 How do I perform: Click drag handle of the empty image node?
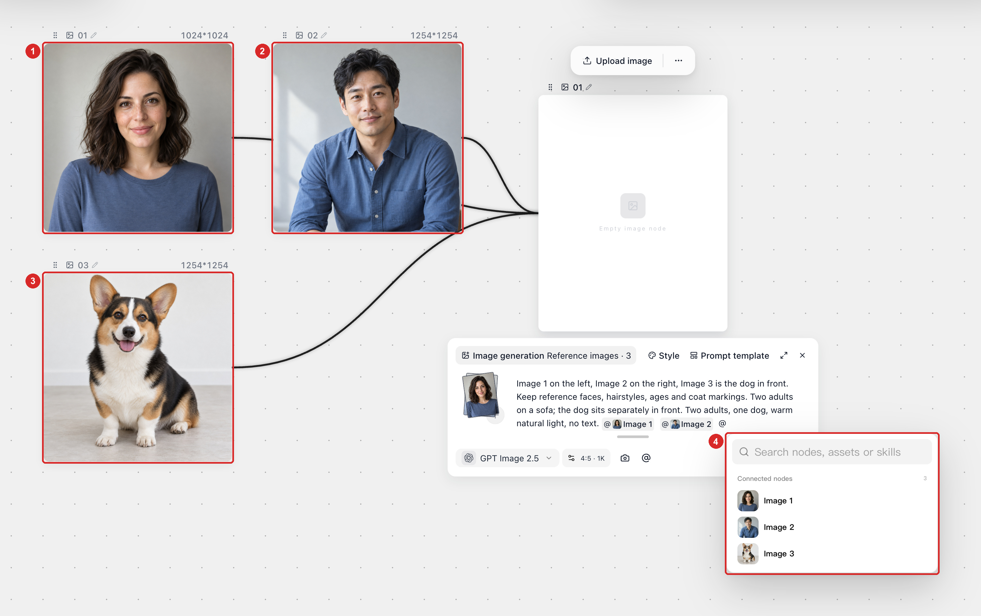tap(550, 87)
